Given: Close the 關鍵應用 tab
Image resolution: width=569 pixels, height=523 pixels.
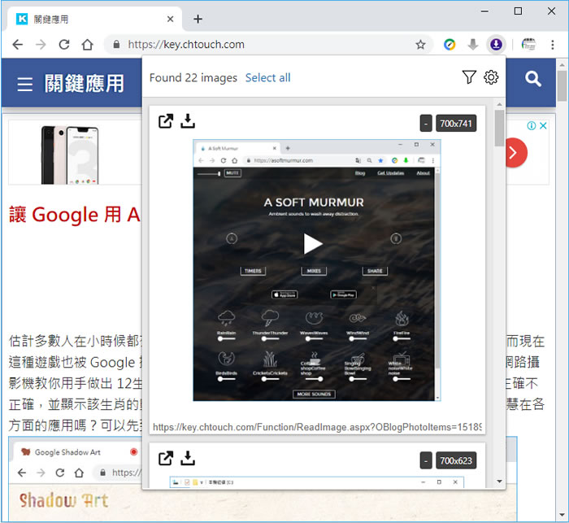Looking at the screenshot, I should pyautogui.click(x=170, y=19).
